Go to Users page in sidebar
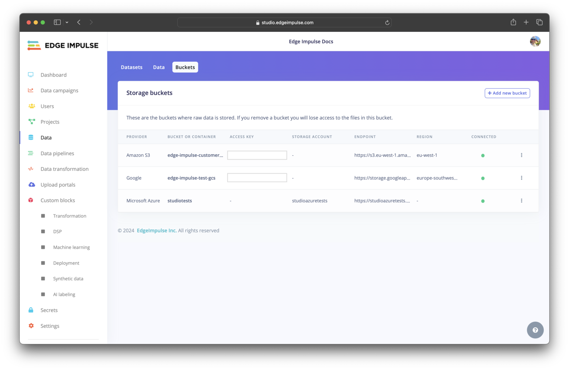 (x=47, y=106)
